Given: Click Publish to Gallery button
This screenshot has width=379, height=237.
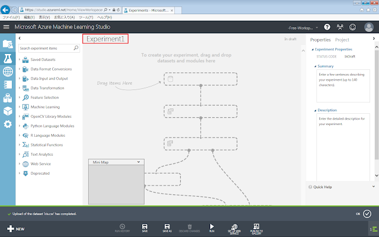Looking at the screenshot, I should point(256,229).
